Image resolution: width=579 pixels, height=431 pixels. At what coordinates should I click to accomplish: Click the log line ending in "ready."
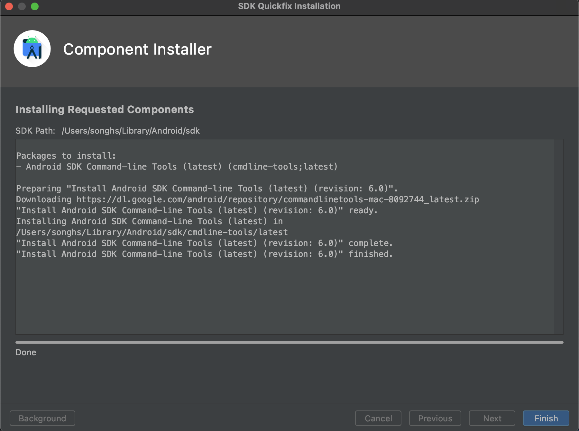click(x=197, y=210)
